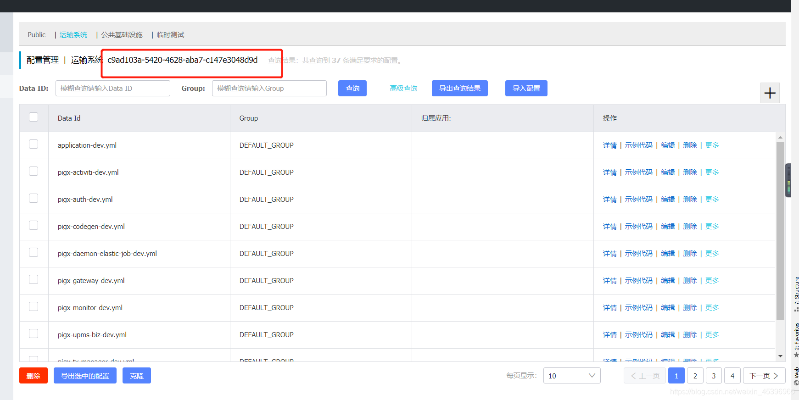Viewport: 799px width, 400px height.
Task: Open 更多 menu for pigx-activiti-dev.yml
Action: 712,172
